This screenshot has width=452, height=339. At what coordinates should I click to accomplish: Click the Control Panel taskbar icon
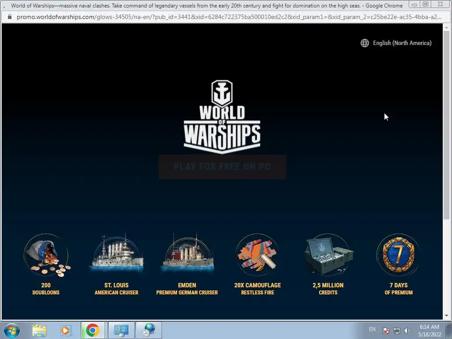tap(121, 330)
